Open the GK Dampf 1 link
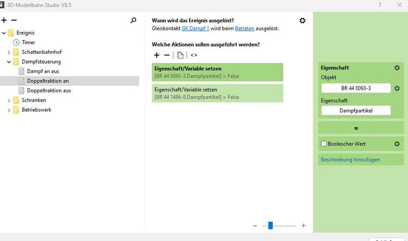Image resolution: width=408 pixels, height=241 pixels. [x=195, y=28]
